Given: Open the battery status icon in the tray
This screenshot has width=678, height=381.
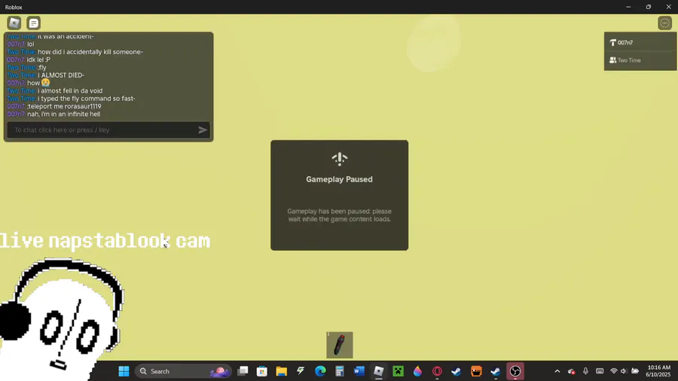Looking at the screenshot, I should coord(635,371).
